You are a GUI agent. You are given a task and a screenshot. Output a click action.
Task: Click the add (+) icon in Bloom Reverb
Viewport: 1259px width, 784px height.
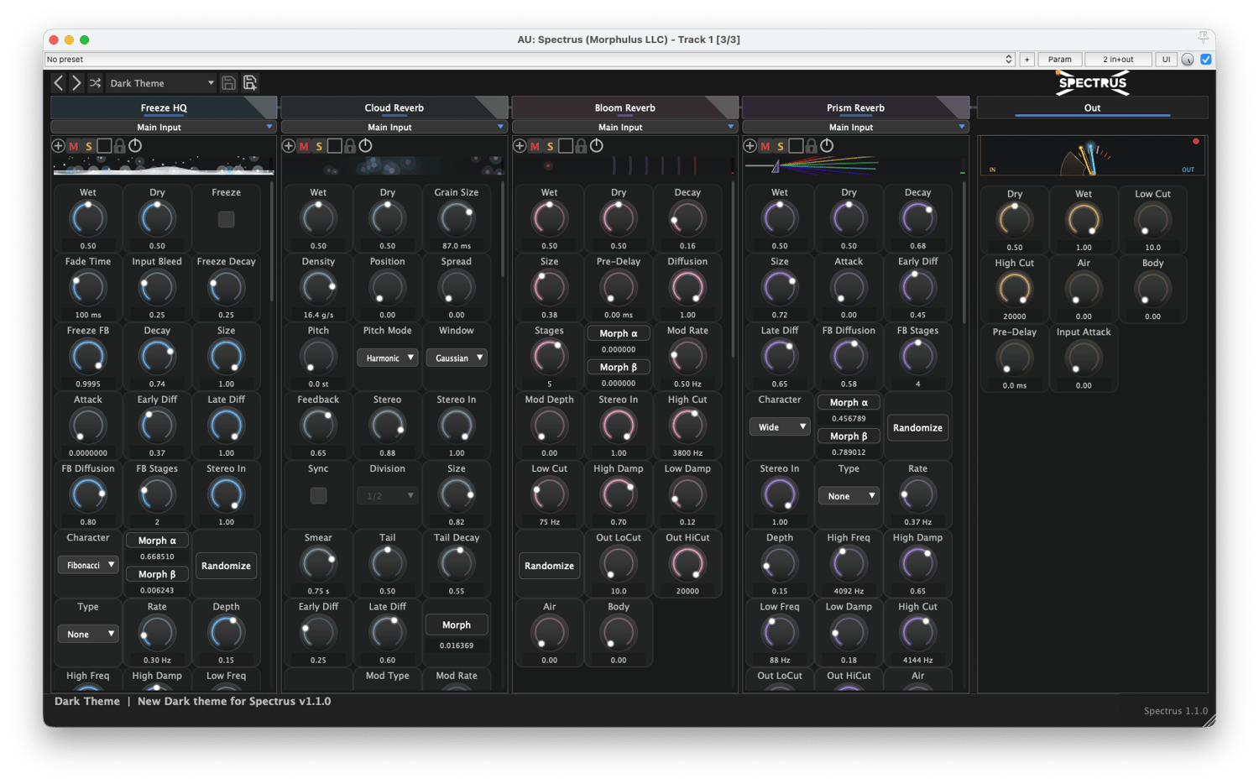[520, 146]
